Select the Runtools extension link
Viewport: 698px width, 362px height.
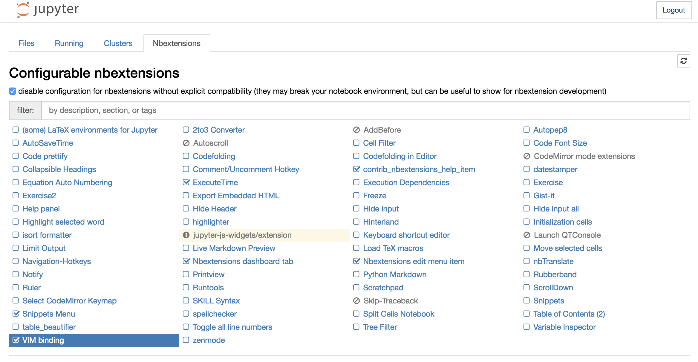(208, 288)
